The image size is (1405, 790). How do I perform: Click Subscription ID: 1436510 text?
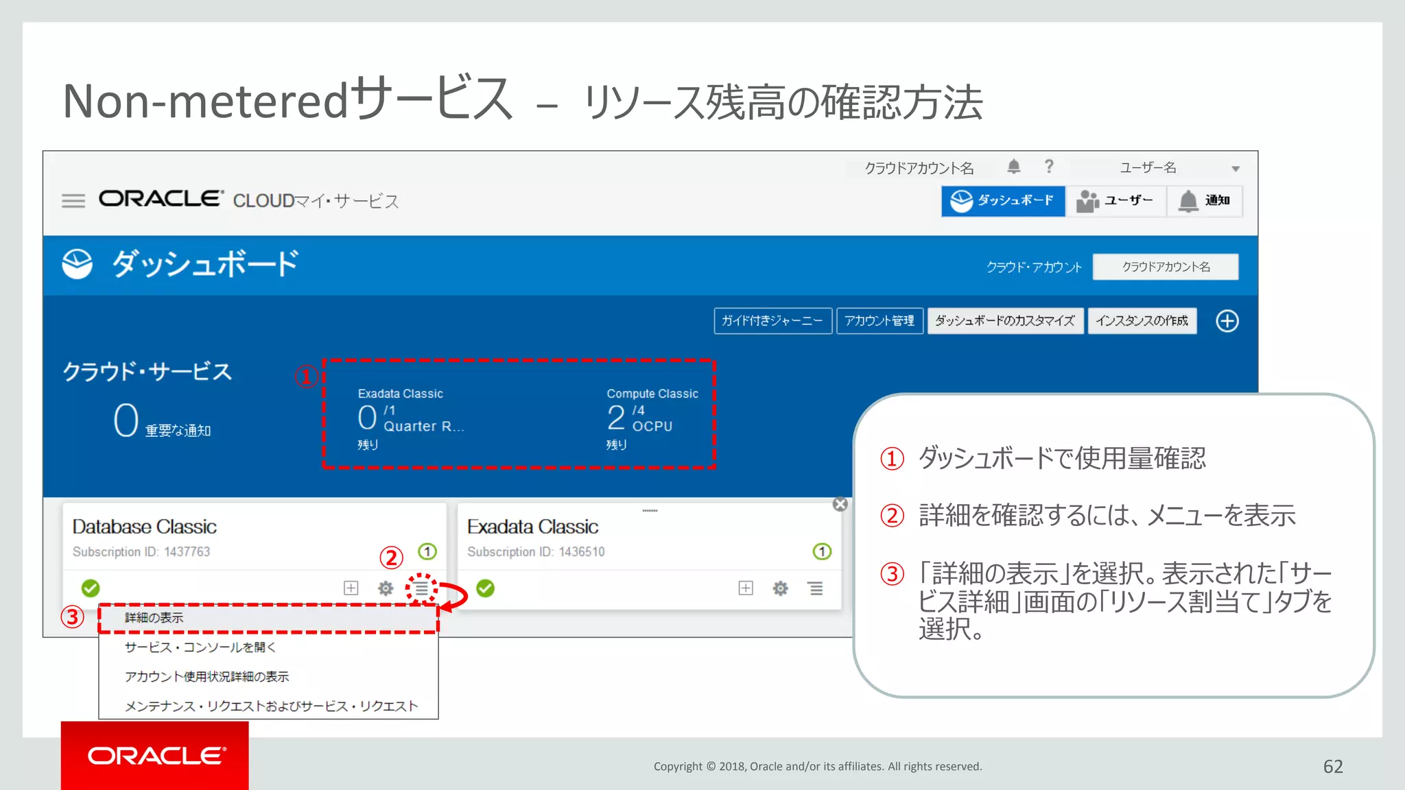point(536,552)
